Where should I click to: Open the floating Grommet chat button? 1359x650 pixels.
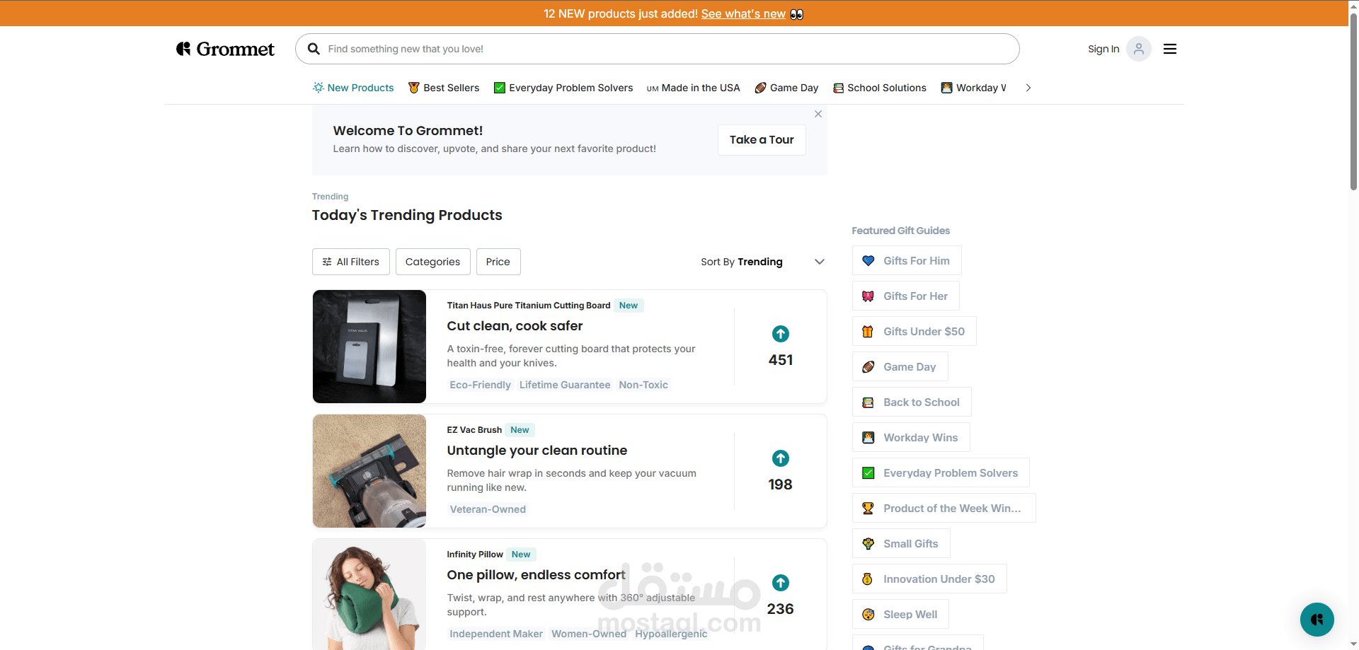coord(1317,620)
